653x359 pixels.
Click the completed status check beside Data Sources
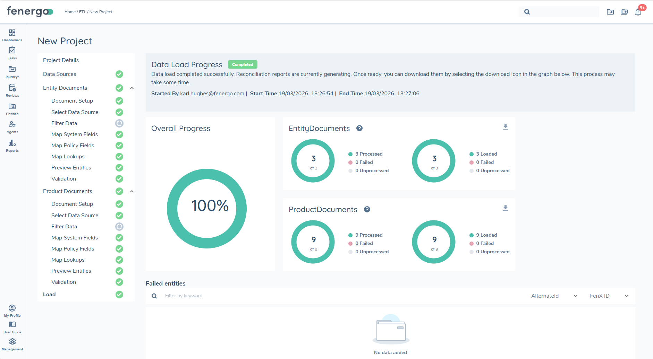(119, 74)
